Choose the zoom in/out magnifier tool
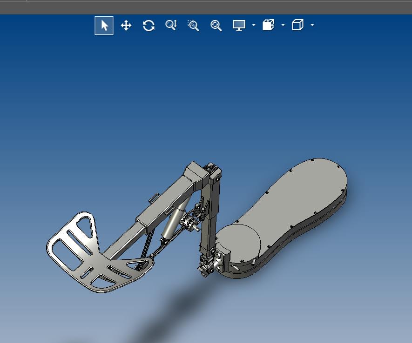 click(171, 25)
